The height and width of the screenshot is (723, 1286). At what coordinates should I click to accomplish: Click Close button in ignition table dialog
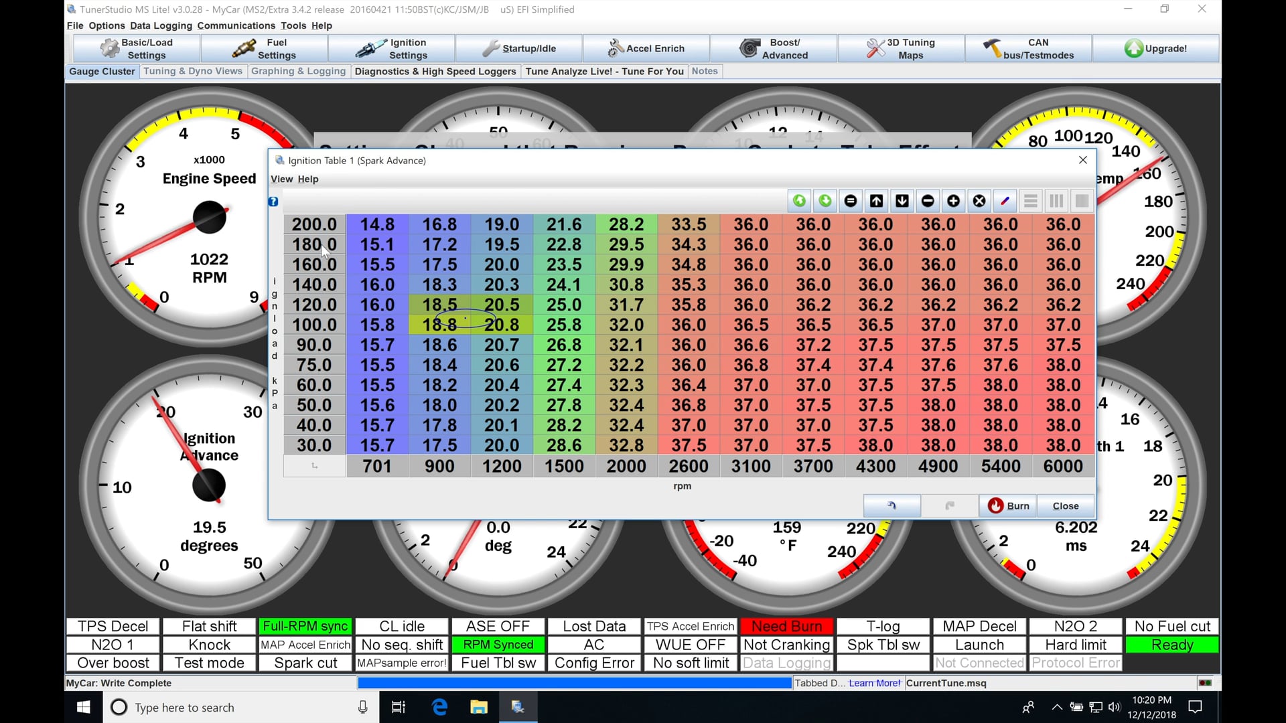point(1066,506)
